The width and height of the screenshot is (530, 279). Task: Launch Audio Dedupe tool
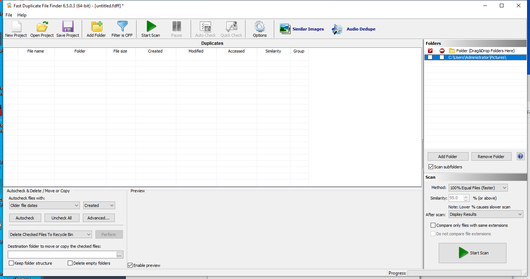353,29
